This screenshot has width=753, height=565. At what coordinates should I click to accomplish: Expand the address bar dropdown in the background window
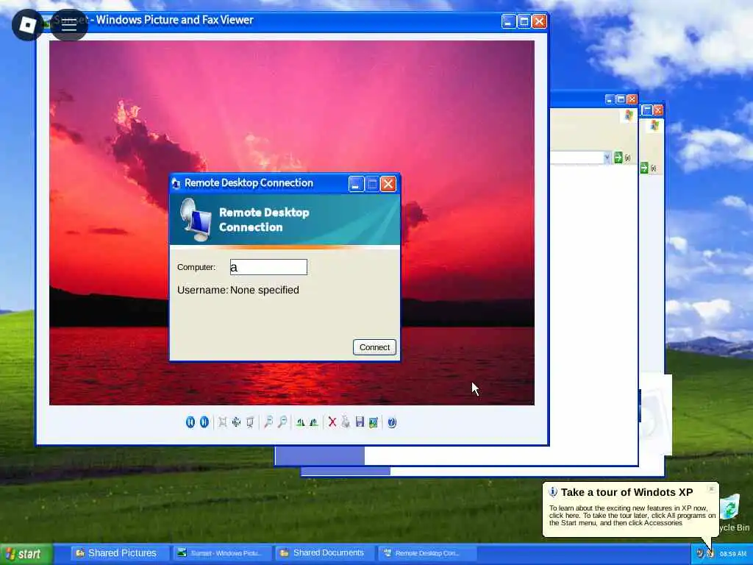(x=607, y=157)
